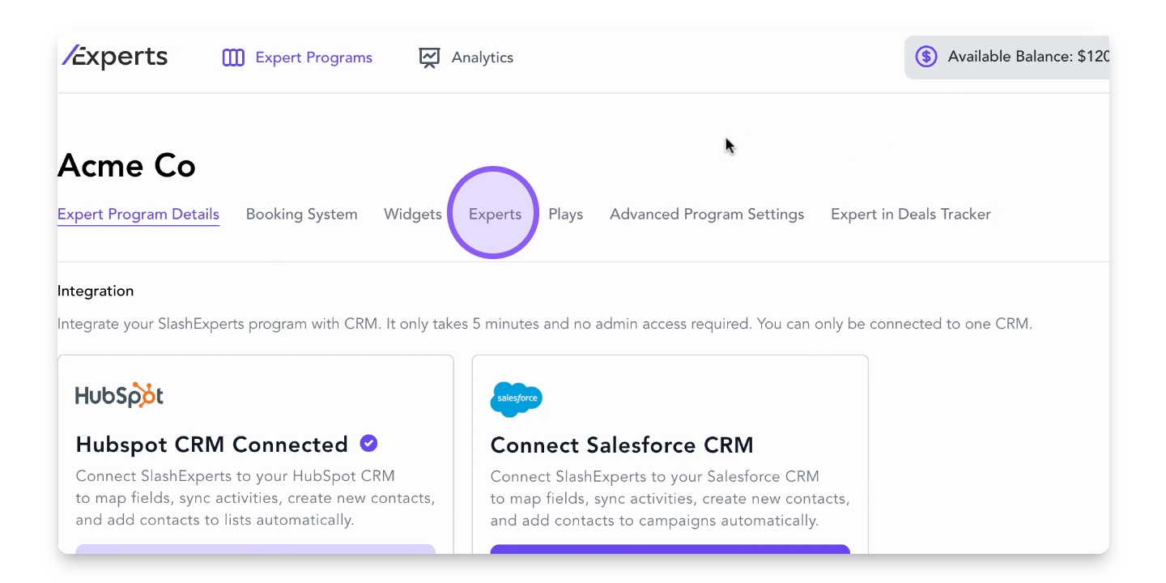
Task: Open the Widgets tab
Action: (x=412, y=215)
